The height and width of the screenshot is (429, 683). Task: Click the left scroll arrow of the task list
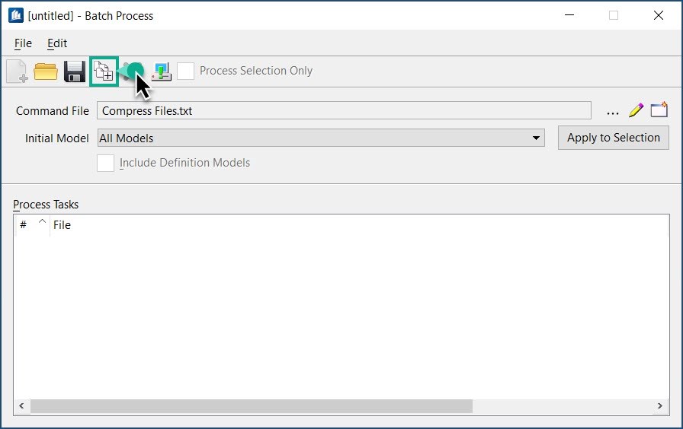(x=21, y=407)
